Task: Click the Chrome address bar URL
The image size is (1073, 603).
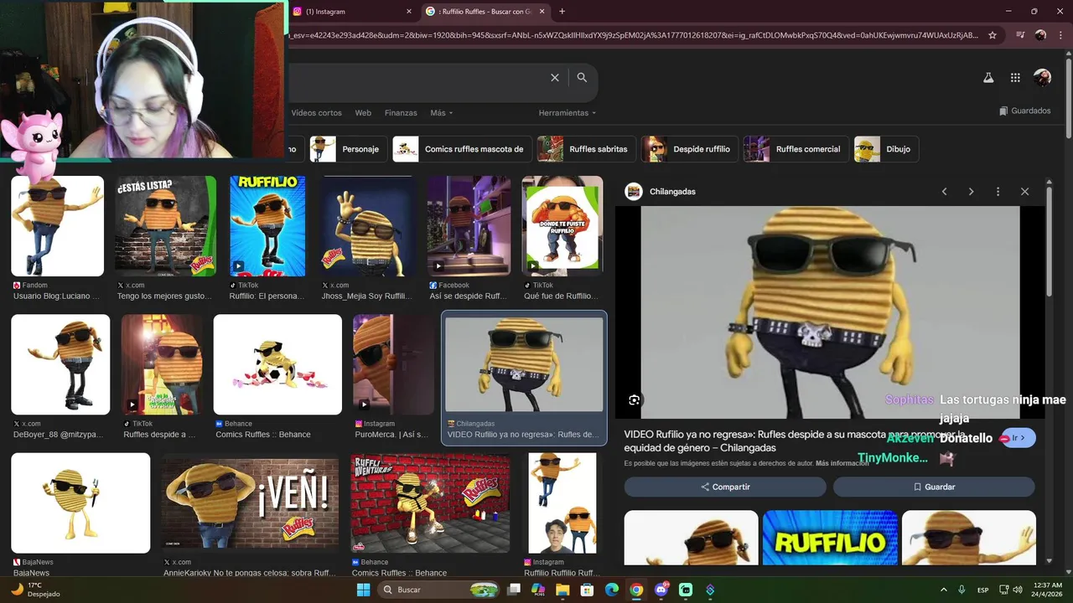Action: (x=633, y=35)
